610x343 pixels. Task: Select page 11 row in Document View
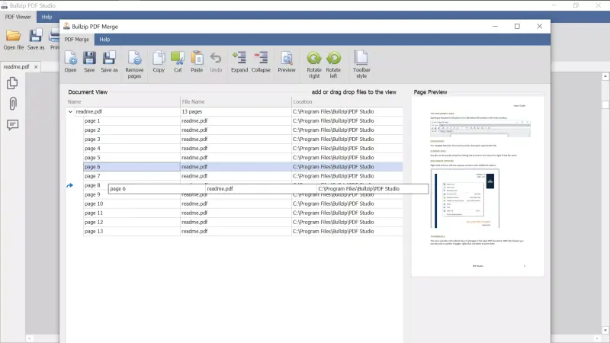[x=243, y=213]
